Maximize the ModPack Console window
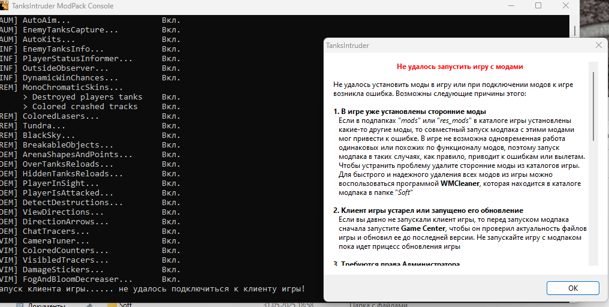This screenshot has height=307, width=609. (538, 6)
